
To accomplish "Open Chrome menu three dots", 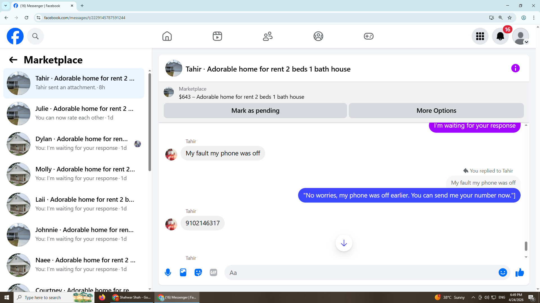I will [x=534, y=18].
